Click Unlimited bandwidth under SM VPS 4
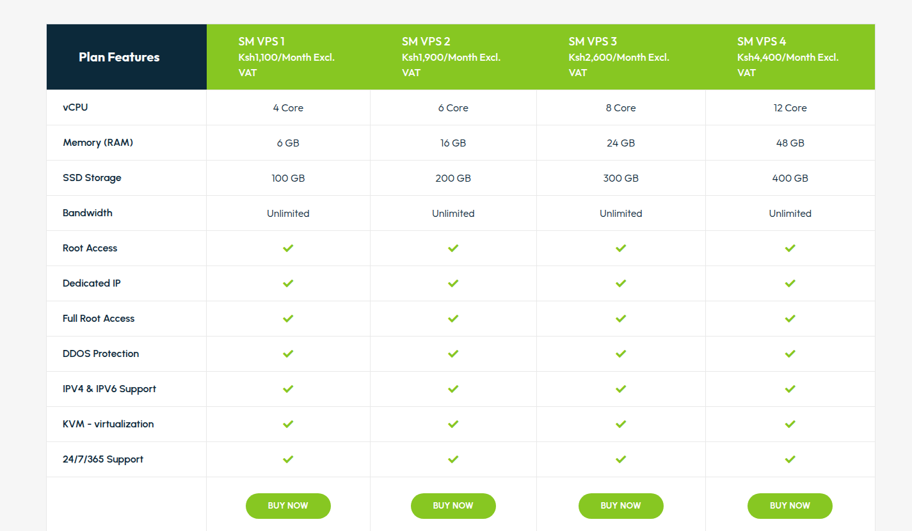The image size is (912, 531). click(x=790, y=214)
